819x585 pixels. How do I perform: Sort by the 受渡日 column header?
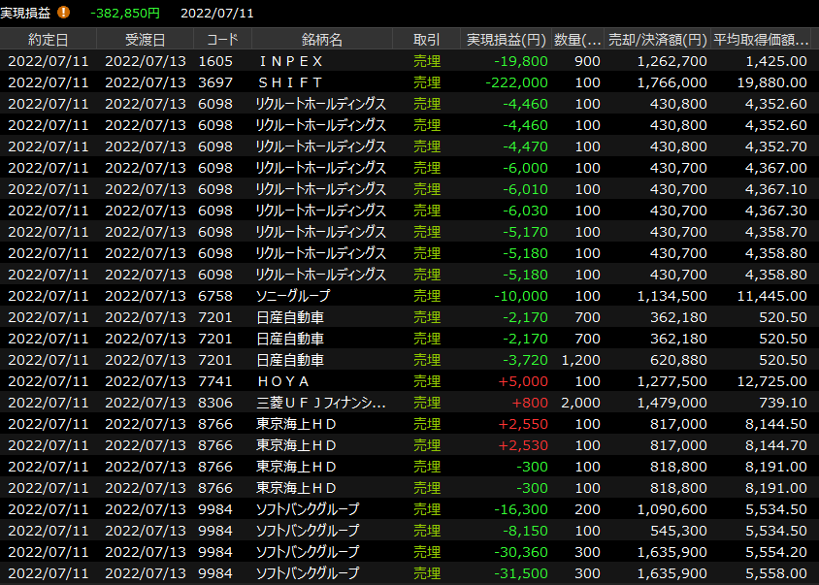tap(146, 40)
